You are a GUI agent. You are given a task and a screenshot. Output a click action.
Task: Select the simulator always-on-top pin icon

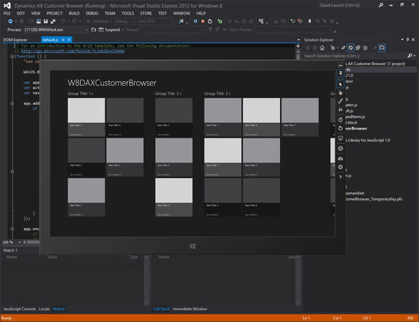pyautogui.click(x=340, y=72)
